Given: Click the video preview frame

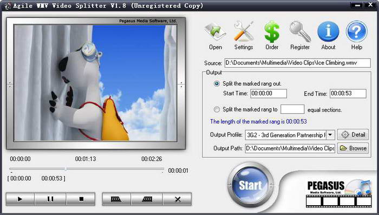Looking at the screenshot, I should click(x=95, y=83).
